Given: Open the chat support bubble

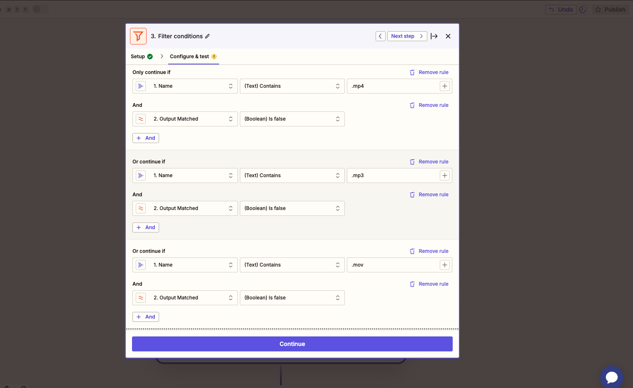Looking at the screenshot, I should [x=612, y=377].
